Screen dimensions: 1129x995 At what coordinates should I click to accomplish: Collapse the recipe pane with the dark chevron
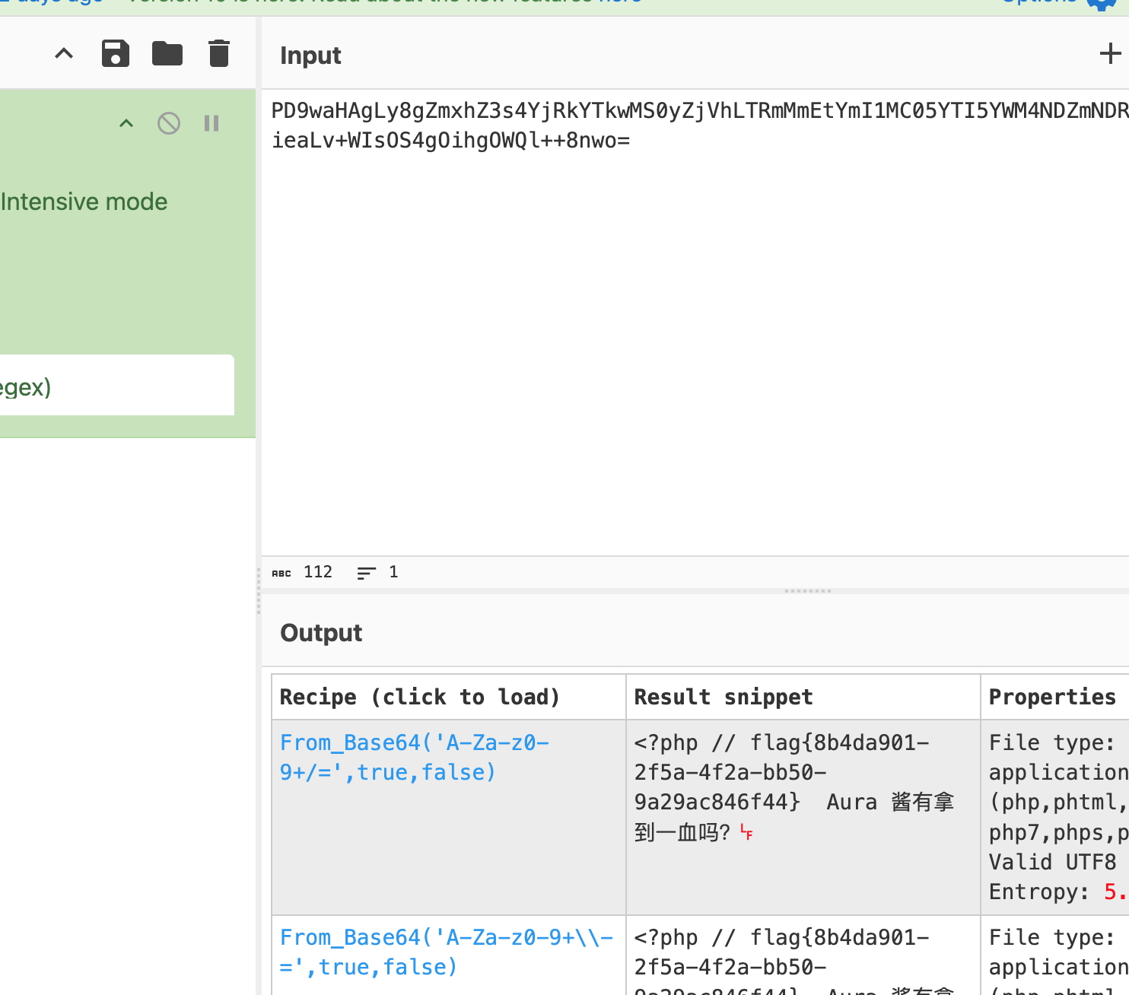click(64, 54)
